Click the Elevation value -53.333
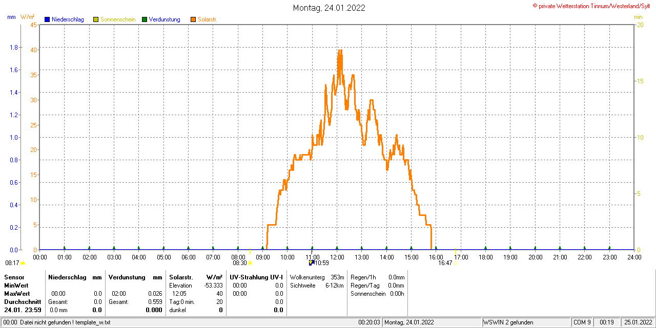Viewport: 656px width, 328px height. click(213, 286)
